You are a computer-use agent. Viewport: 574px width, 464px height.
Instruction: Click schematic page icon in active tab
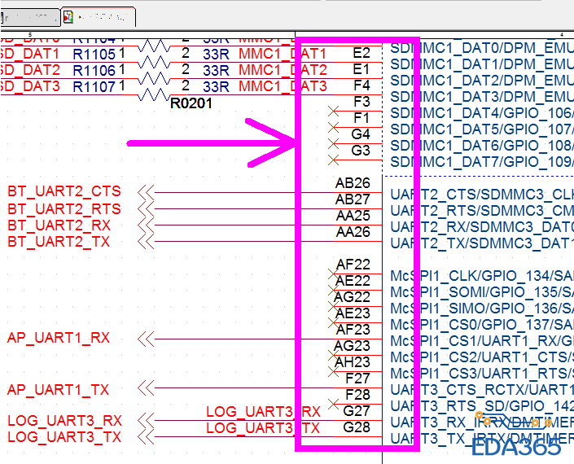[68, 17]
